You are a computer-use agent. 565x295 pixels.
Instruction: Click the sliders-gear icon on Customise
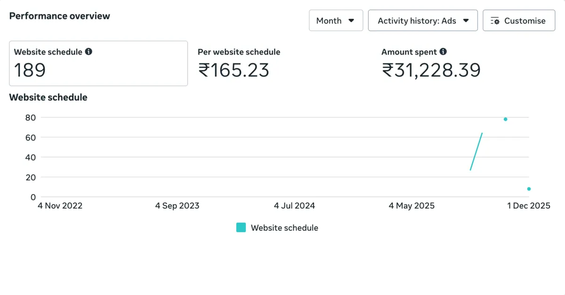coord(495,21)
